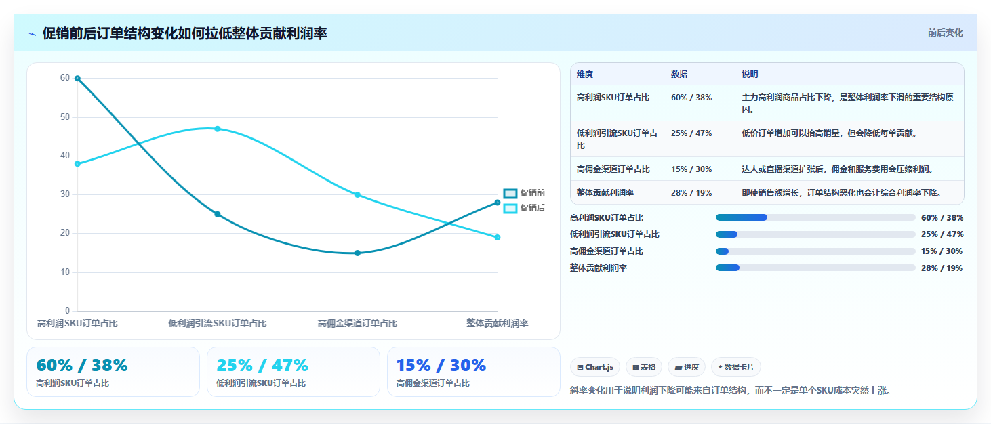Screen dimensions: 991x424
Task: Click the 高佣金渠道订单占比 progress bar
Action: pos(815,251)
